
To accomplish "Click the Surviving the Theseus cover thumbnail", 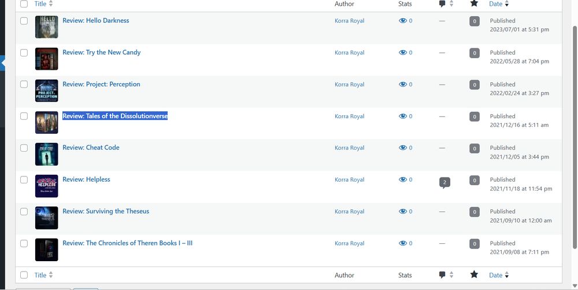I will [46, 218].
